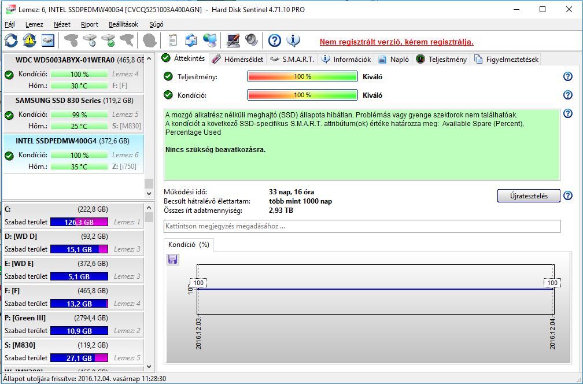Click the refresh icon with yellow warning triangle

pos(29,40)
